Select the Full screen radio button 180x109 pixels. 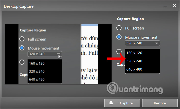pos(119,28)
